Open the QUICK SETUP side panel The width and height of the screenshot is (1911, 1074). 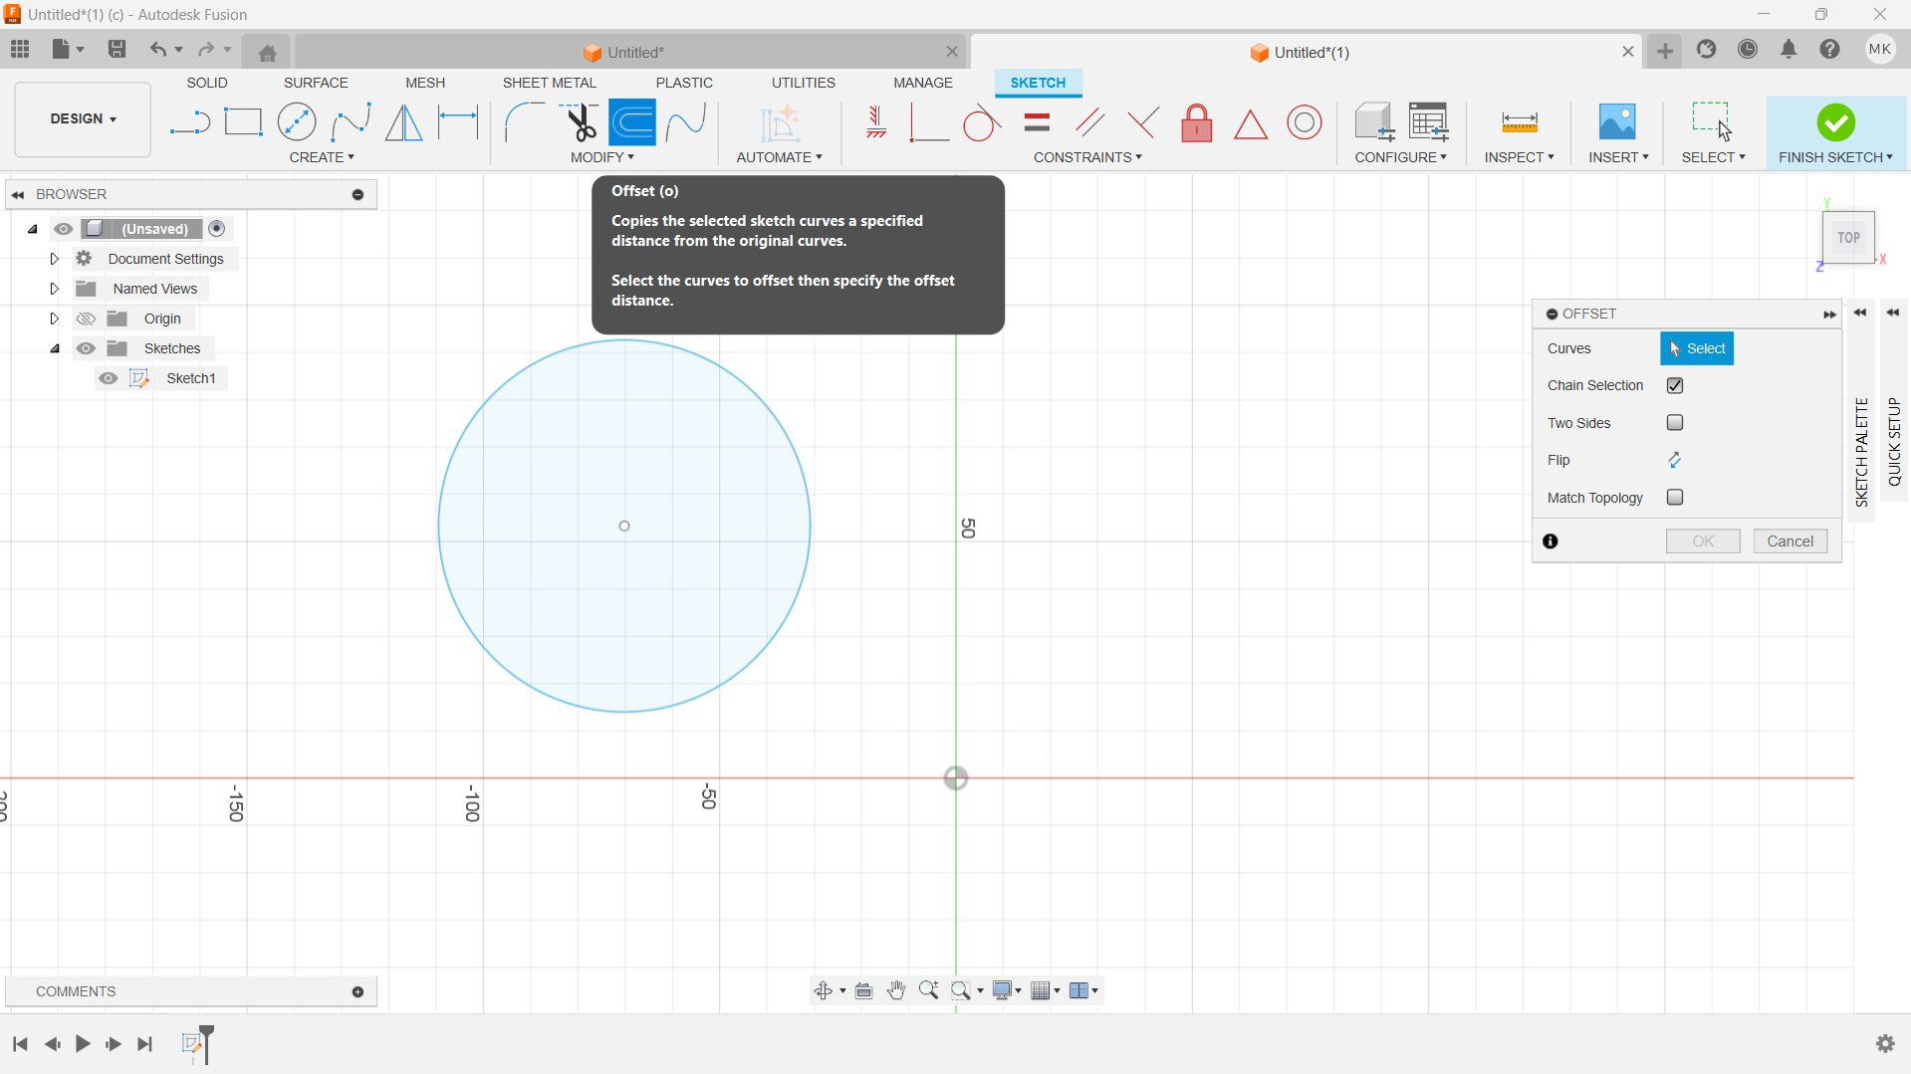(x=1893, y=442)
